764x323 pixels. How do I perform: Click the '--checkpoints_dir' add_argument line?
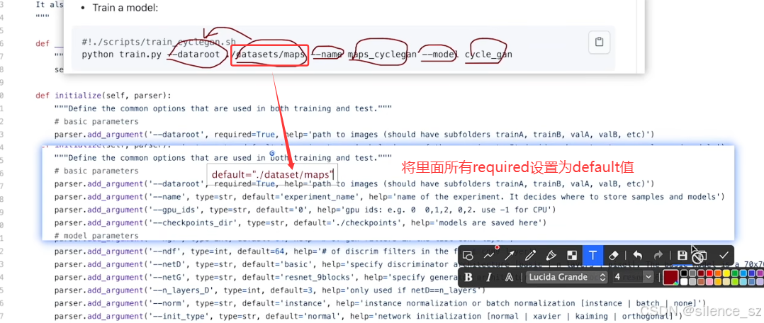300,223
